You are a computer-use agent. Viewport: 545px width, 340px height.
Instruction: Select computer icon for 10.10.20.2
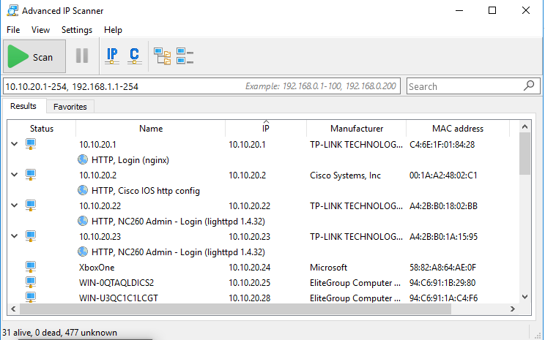(31, 175)
